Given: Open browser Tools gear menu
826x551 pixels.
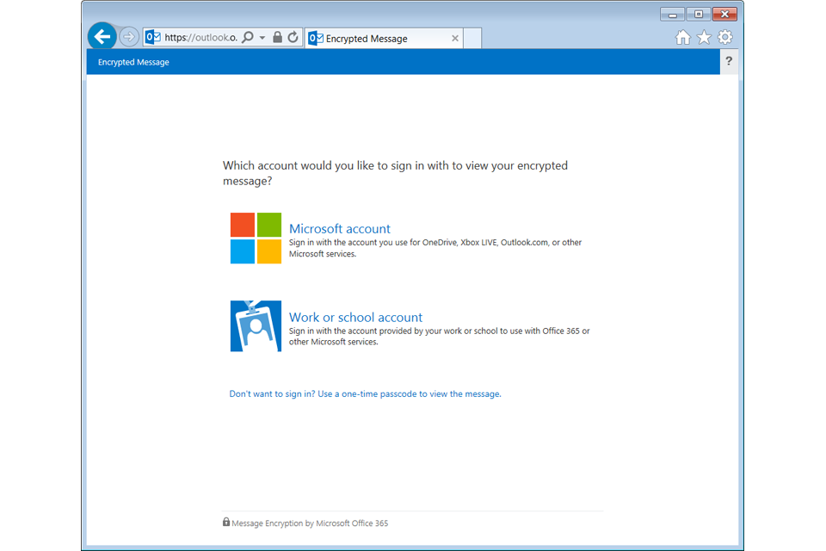Looking at the screenshot, I should 725,37.
